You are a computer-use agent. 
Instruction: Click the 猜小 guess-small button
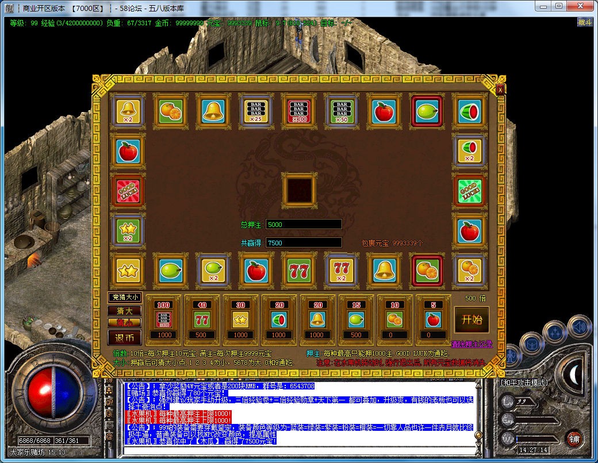124,322
